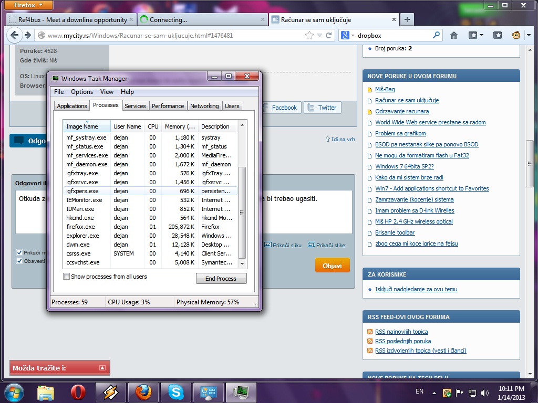This screenshot has width=538, height=403.
Task: Switch to the Performance tab
Action: [x=168, y=106]
